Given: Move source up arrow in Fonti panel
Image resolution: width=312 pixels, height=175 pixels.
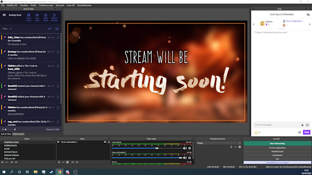Looking at the screenshot, I should pyautogui.click(x=72, y=162).
